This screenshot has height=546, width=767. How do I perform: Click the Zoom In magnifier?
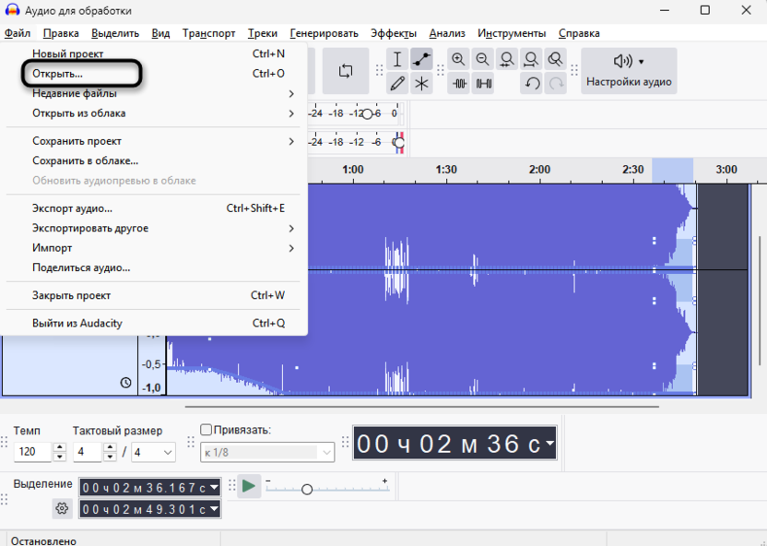(x=458, y=59)
